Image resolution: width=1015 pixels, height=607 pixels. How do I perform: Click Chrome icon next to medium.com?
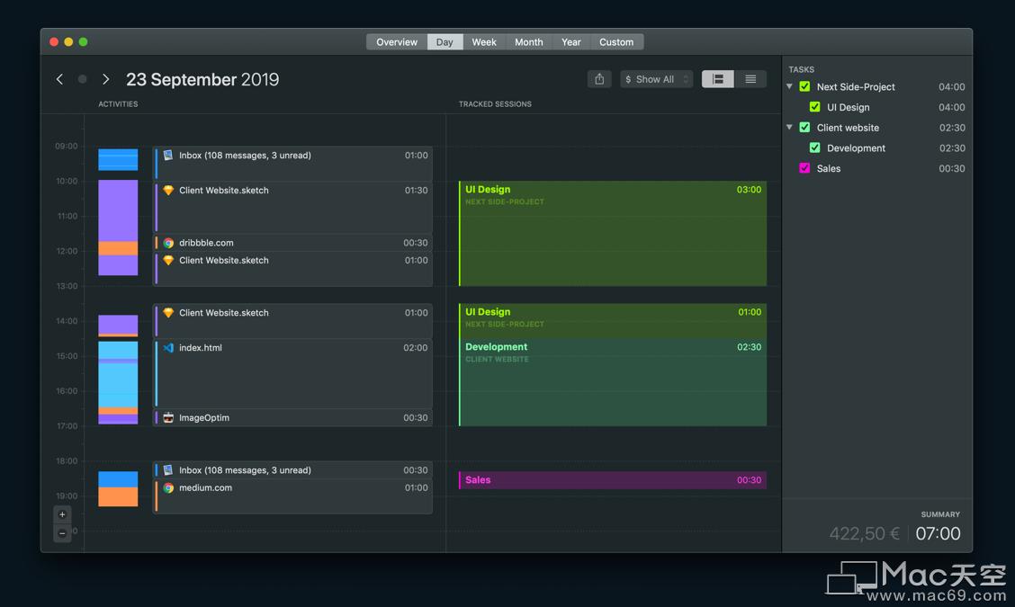168,488
